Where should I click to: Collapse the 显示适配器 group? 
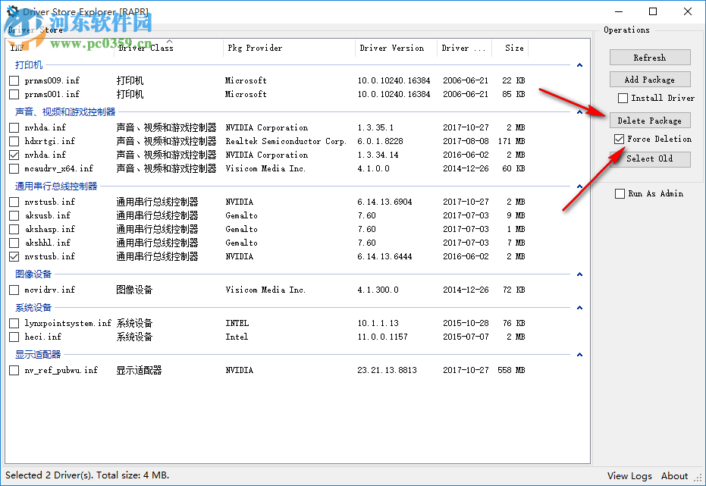(x=579, y=354)
